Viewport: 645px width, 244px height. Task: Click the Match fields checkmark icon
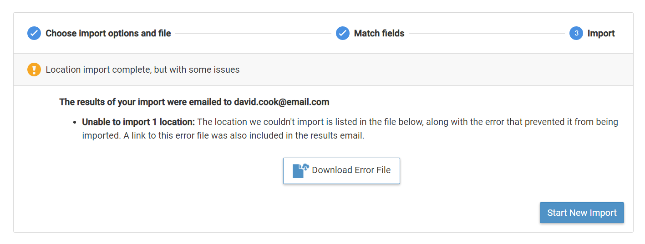pyautogui.click(x=343, y=33)
